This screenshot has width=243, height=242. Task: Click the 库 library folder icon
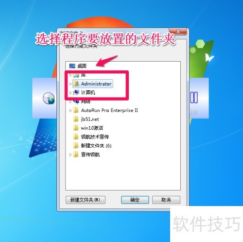click(76, 75)
